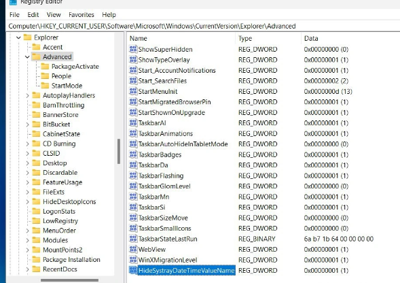The height and width of the screenshot is (283, 400).
Task: Open the Edit menu
Action: tap(33, 15)
